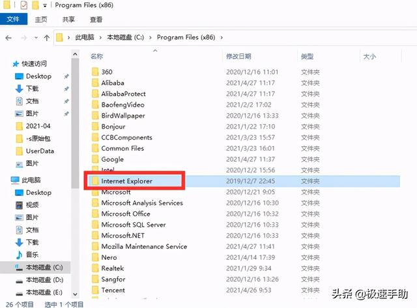Select the AlibabaProtect folder icon
This screenshot has width=417, height=308.
point(95,94)
